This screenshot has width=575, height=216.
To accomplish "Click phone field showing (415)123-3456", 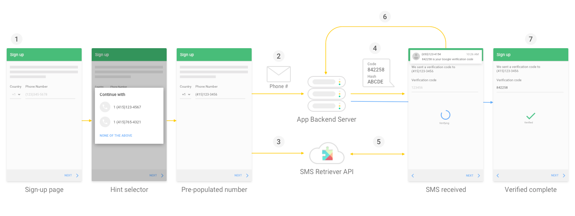I will click(220, 95).
